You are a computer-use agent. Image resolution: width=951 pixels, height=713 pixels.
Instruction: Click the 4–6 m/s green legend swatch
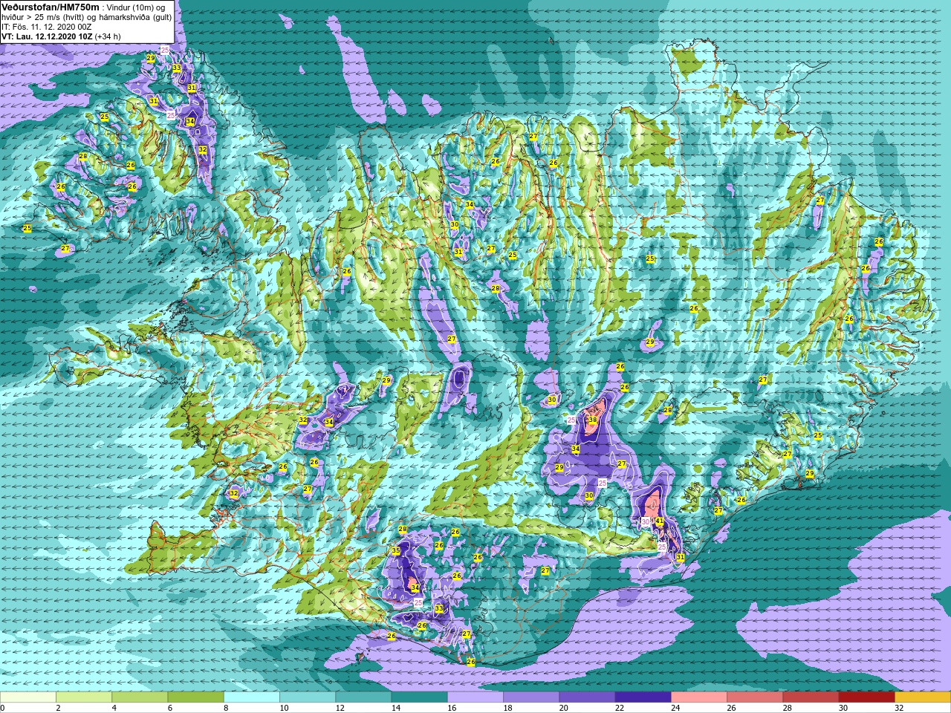tap(140, 697)
